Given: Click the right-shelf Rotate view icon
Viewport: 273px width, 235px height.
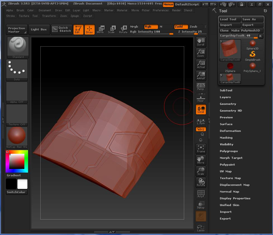Looking at the screenshot, I should click(x=201, y=182).
